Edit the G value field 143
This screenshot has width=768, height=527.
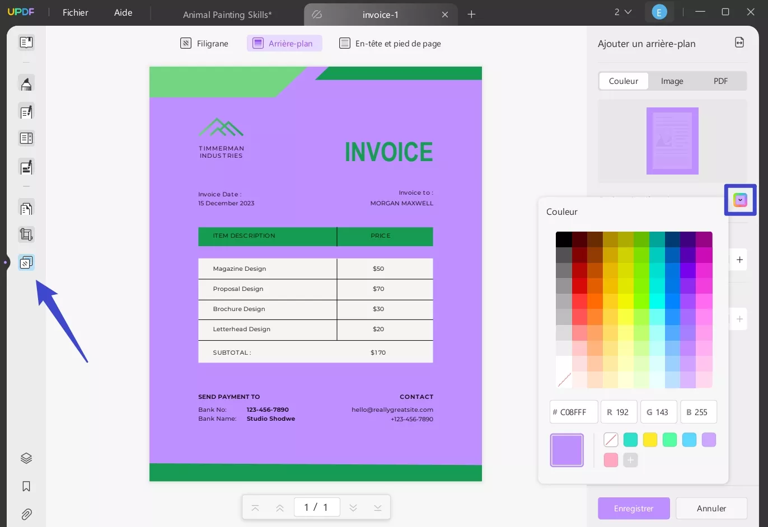coord(658,412)
